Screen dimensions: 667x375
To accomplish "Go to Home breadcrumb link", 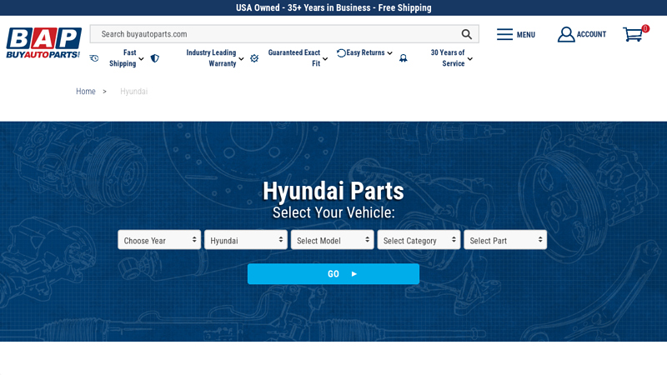I will click(86, 92).
